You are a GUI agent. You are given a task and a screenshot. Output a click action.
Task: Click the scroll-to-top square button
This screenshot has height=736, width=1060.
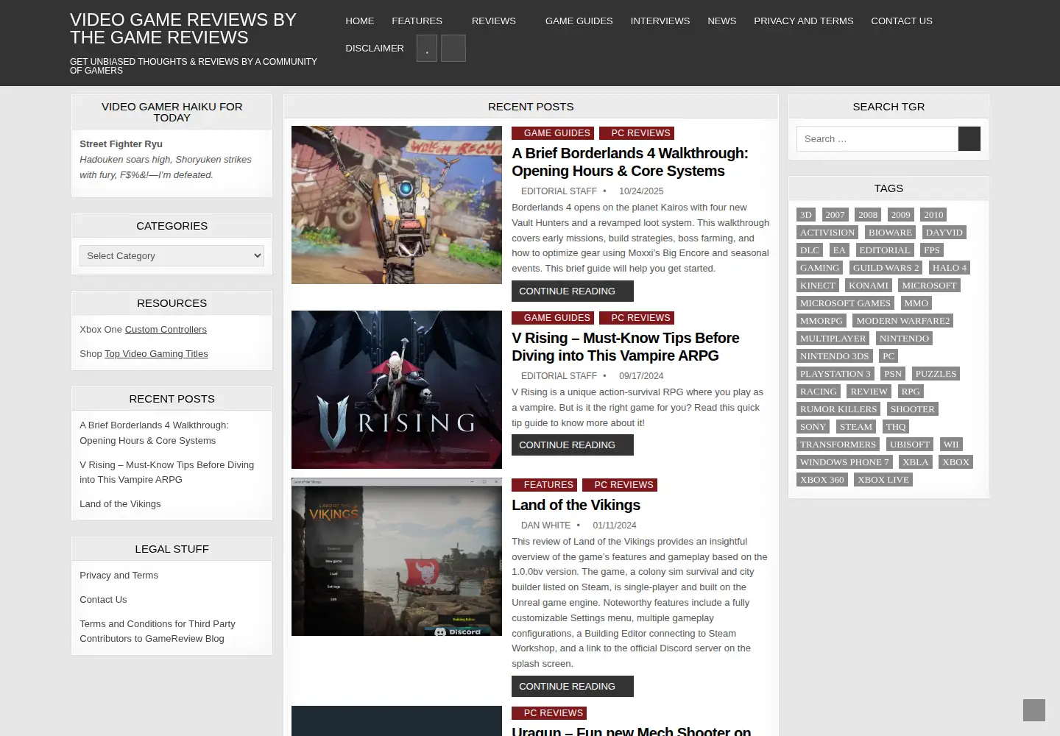pyautogui.click(x=1034, y=710)
